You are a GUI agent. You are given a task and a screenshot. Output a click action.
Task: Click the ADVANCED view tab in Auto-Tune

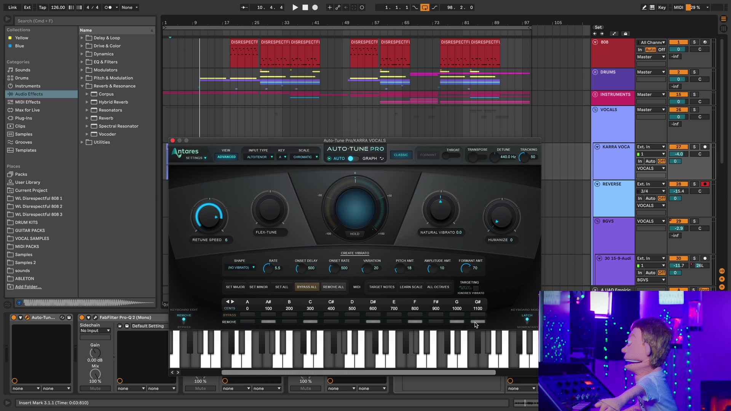coord(226,156)
